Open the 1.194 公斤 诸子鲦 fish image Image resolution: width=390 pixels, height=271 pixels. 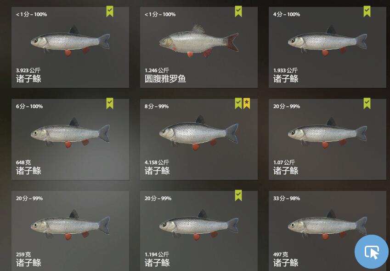pos(199,225)
